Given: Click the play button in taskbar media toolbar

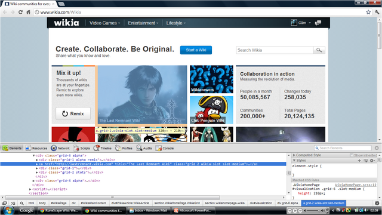Looking at the screenshot, I should coord(295,211).
